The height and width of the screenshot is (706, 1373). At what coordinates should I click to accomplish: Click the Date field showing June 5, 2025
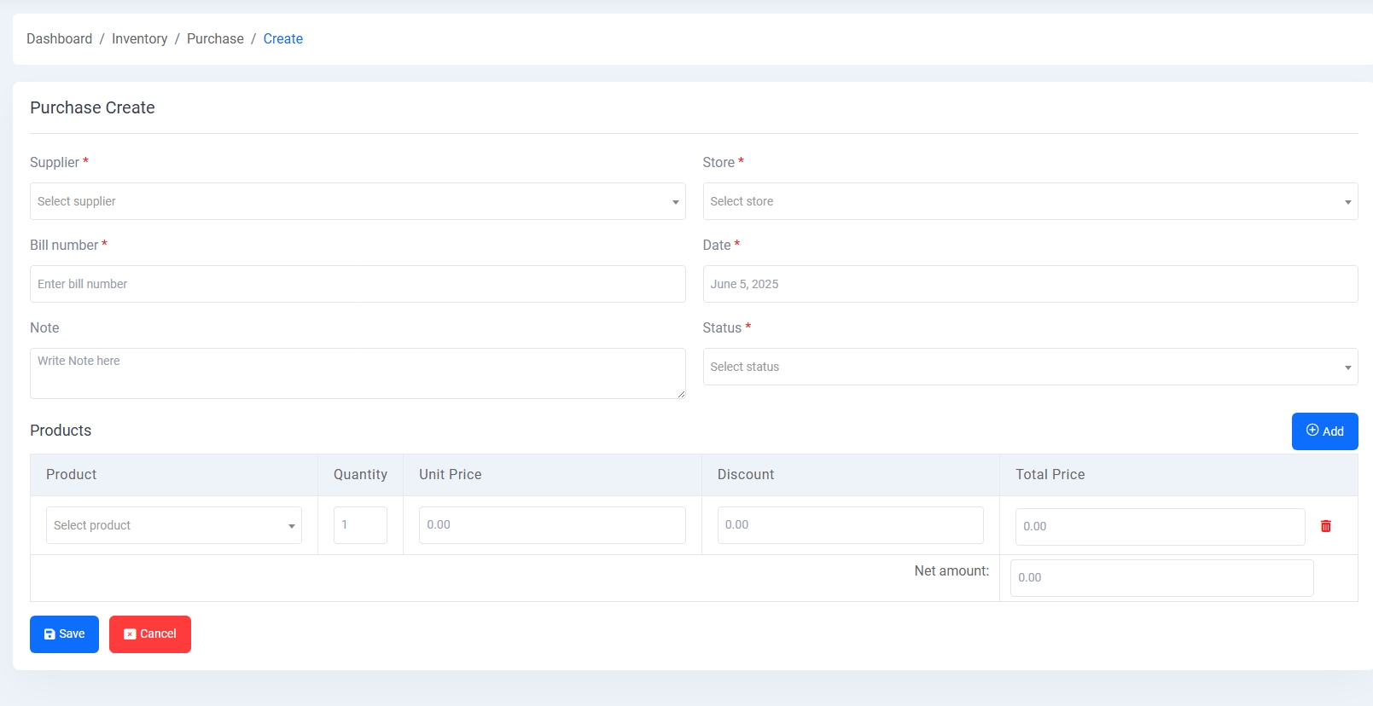1030,284
